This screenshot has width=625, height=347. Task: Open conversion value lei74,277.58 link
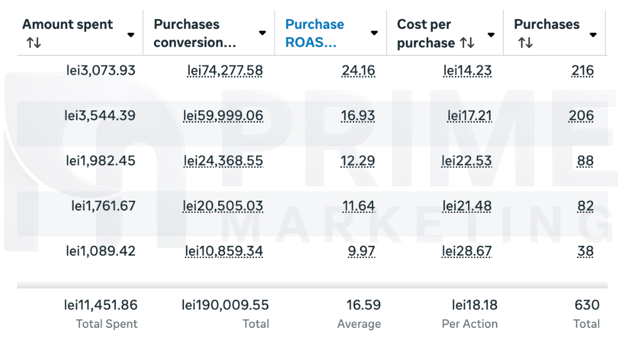(x=225, y=71)
